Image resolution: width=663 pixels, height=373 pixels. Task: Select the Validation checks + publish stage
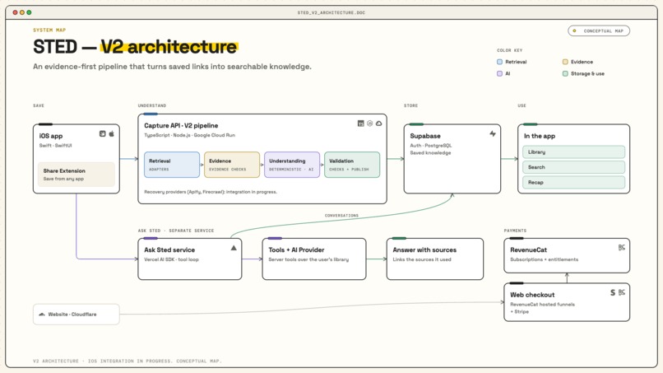point(352,165)
